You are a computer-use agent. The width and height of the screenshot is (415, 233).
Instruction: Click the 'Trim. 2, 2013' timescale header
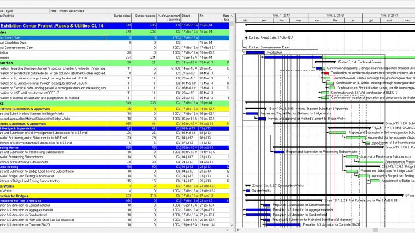tap(335, 16)
